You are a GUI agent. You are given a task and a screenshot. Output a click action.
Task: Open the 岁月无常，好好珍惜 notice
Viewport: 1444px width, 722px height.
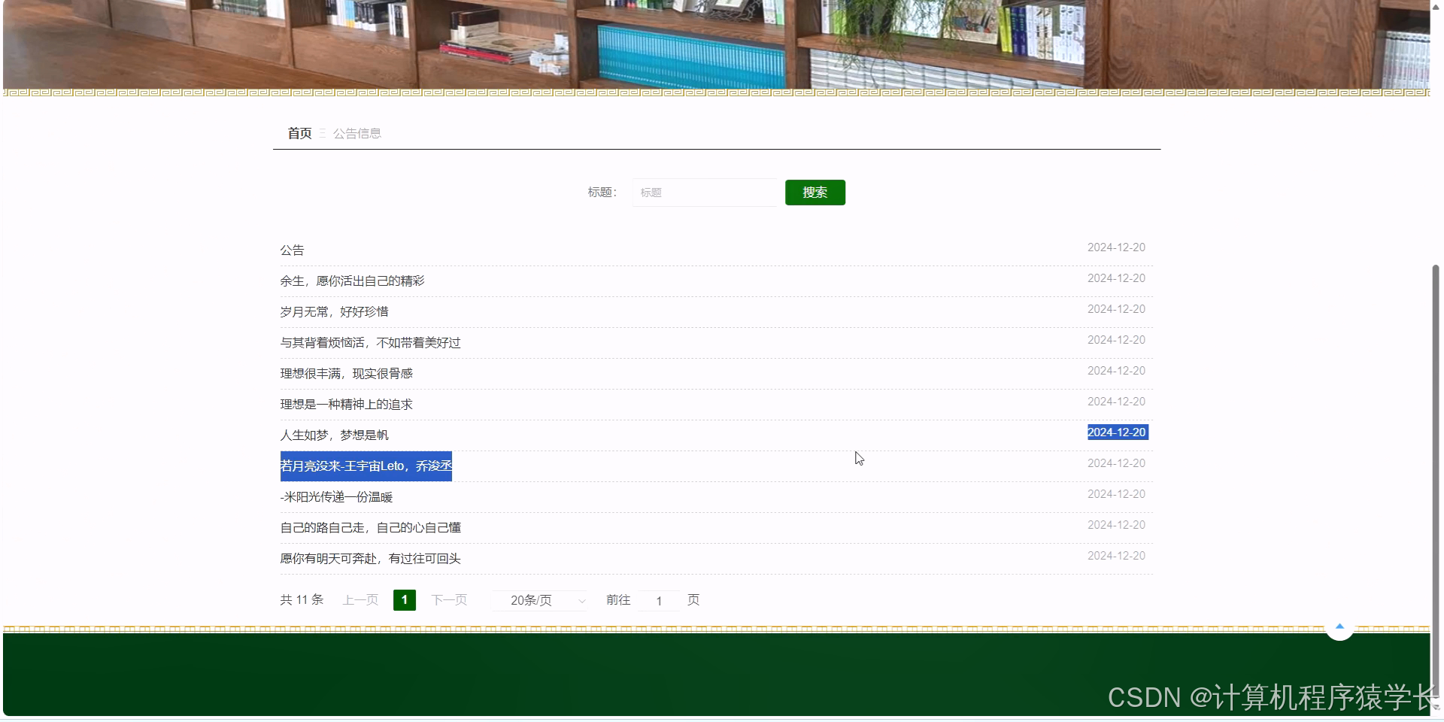[334, 311]
